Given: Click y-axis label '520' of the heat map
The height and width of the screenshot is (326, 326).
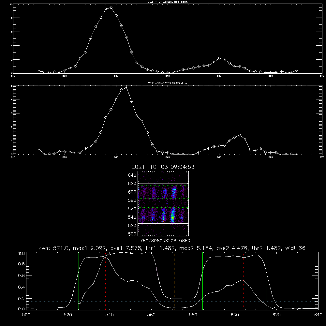Looking at the screenshot, I should click(132, 226).
